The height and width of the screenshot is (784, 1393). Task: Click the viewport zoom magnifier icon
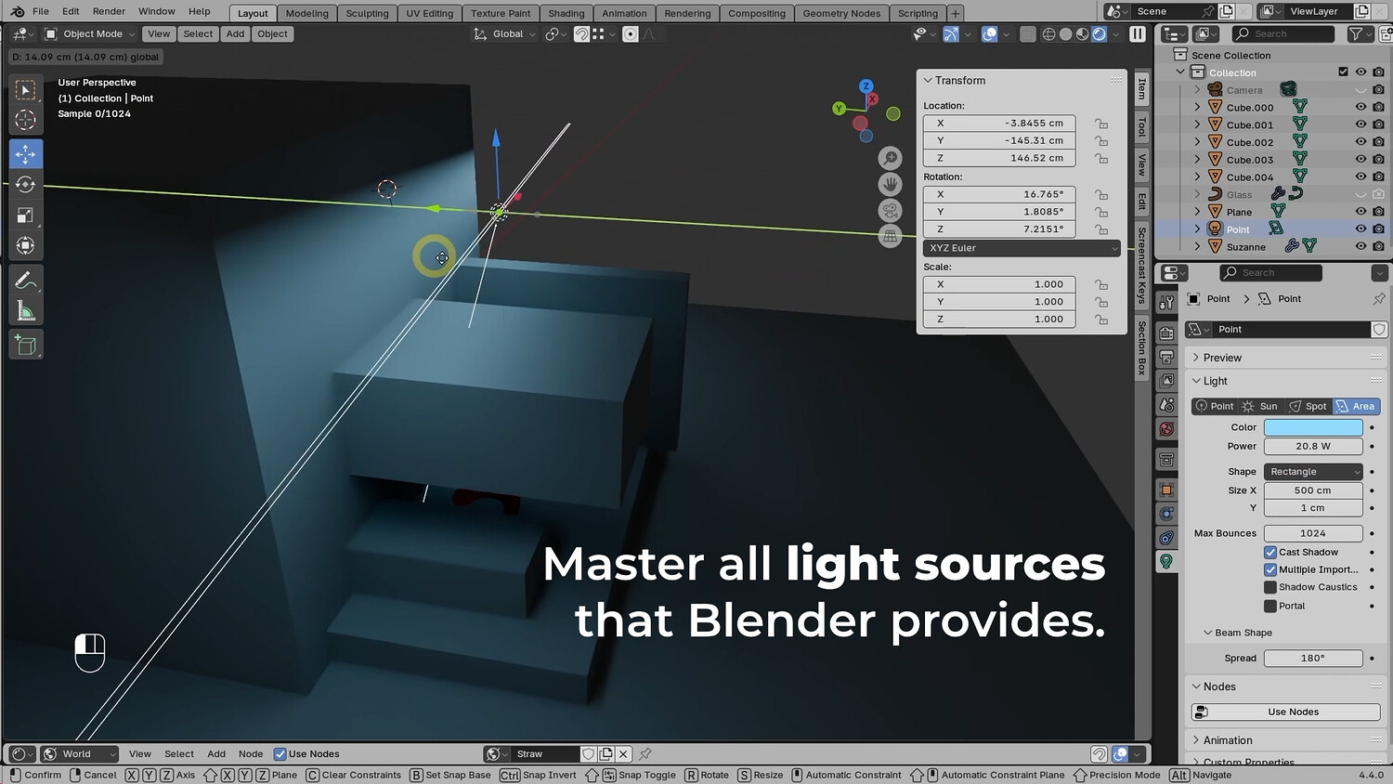[x=891, y=158]
